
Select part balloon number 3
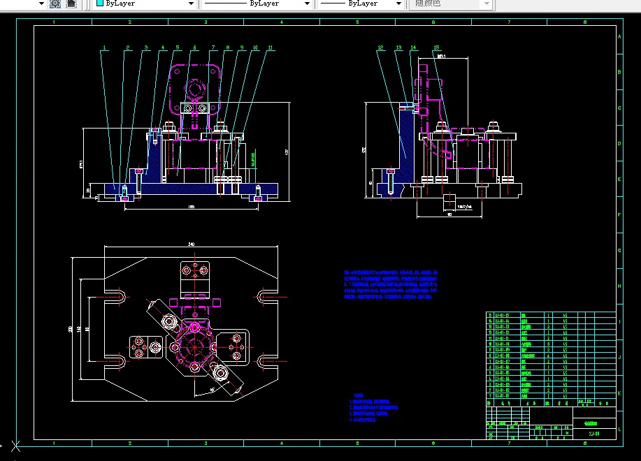point(146,47)
